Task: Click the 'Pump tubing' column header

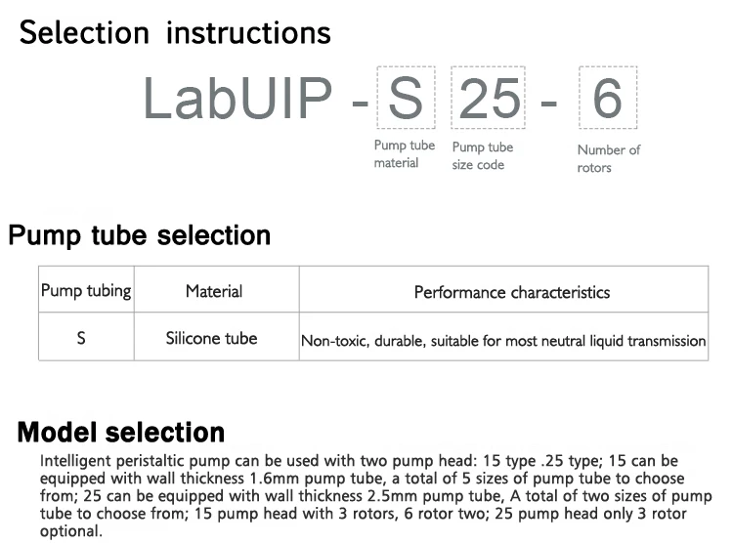Action: (x=86, y=289)
